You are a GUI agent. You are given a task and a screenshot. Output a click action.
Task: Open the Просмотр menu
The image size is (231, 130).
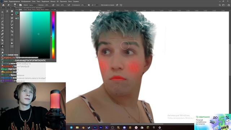(x=64, y=1)
